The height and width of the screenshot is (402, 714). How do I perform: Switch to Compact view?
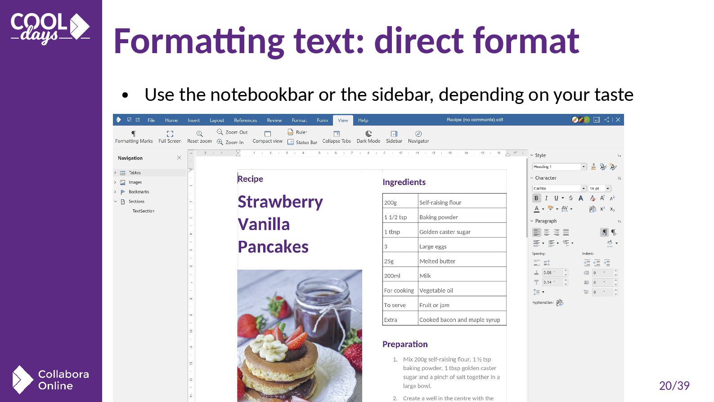coord(267,137)
